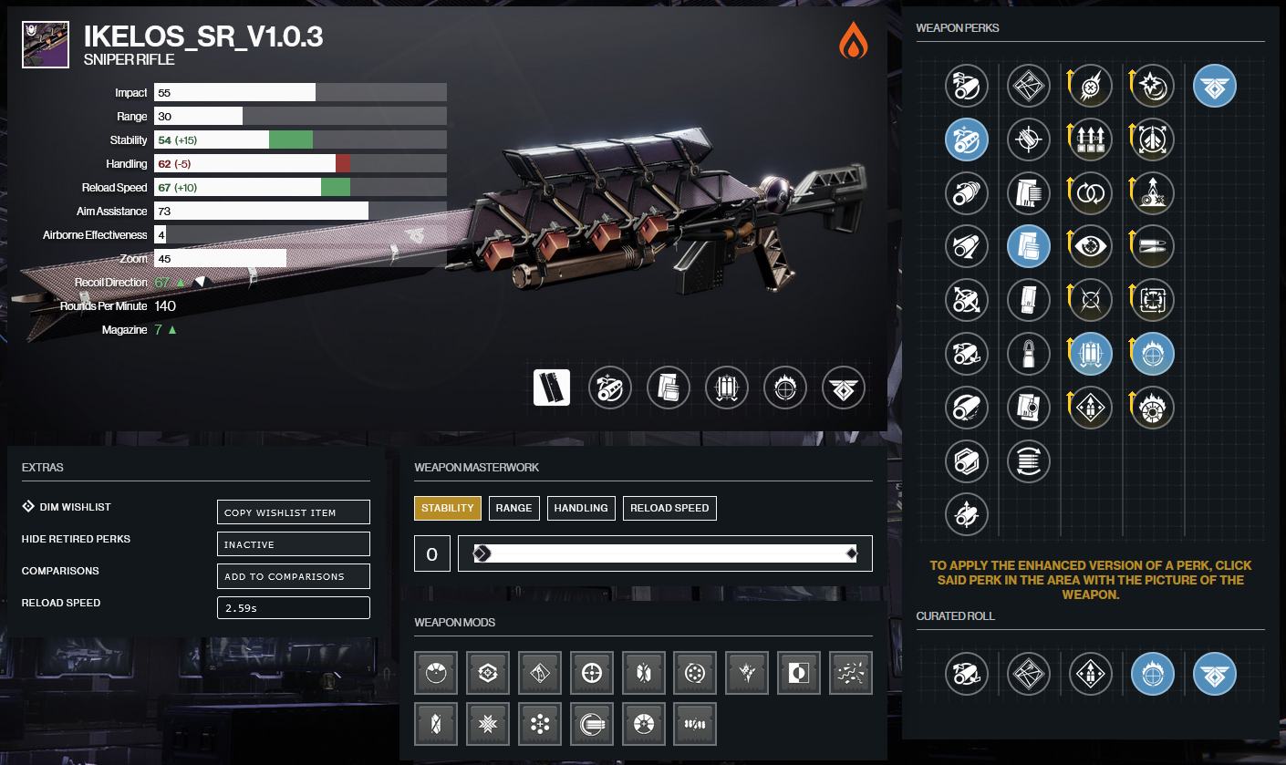Click the IKELOS sniper rifle thumbnail by title

pyautogui.click(x=46, y=46)
